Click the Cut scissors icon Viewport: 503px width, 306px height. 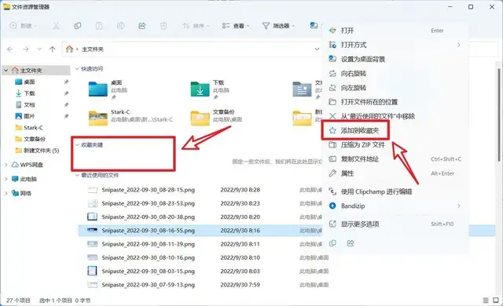[x=56, y=26]
